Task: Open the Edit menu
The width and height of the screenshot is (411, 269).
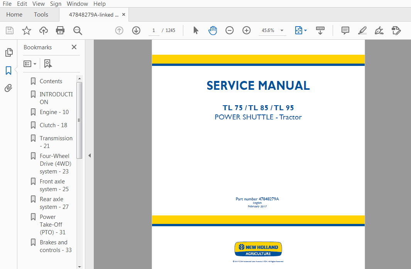Action: click(x=22, y=4)
